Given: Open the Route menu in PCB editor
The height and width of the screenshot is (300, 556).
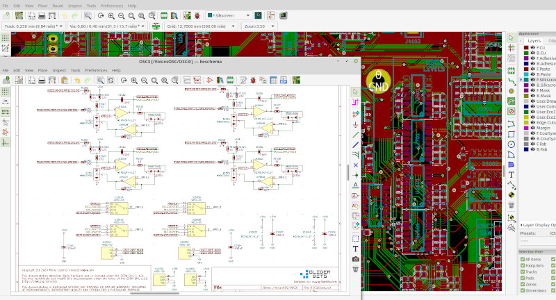Looking at the screenshot, I should click(x=58, y=6).
